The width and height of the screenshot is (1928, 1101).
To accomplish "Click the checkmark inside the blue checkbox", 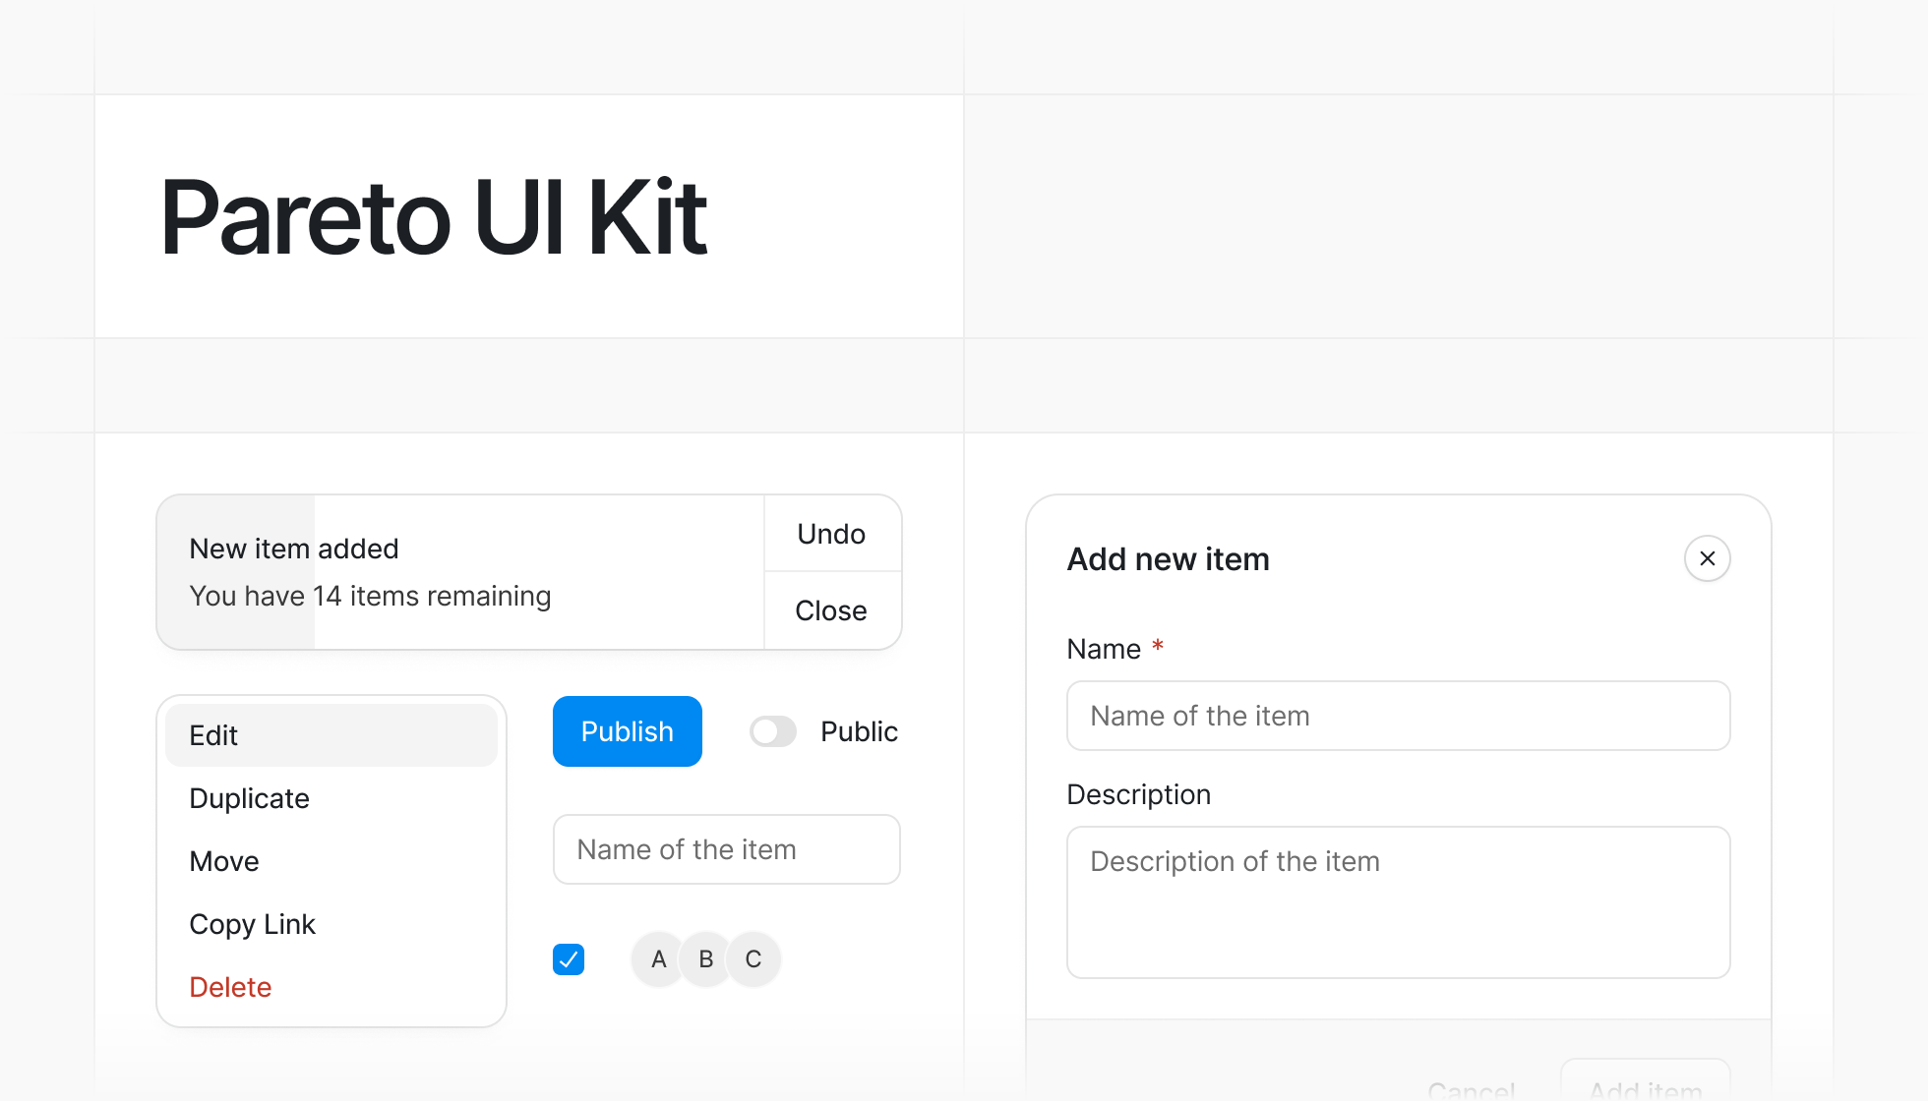I will (x=569, y=958).
